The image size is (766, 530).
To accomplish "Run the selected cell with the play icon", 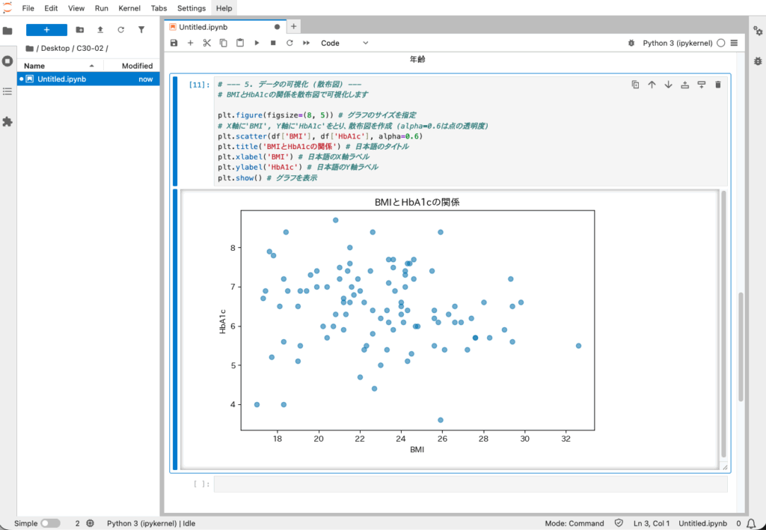I will click(x=257, y=43).
